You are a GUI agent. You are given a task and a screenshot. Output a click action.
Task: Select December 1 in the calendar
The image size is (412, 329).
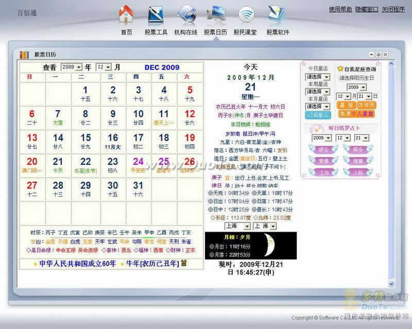click(x=85, y=94)
